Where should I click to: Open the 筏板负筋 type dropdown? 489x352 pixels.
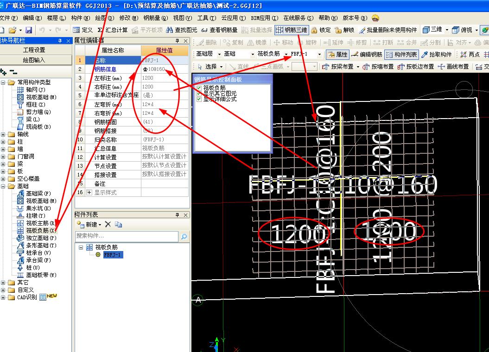286,54
